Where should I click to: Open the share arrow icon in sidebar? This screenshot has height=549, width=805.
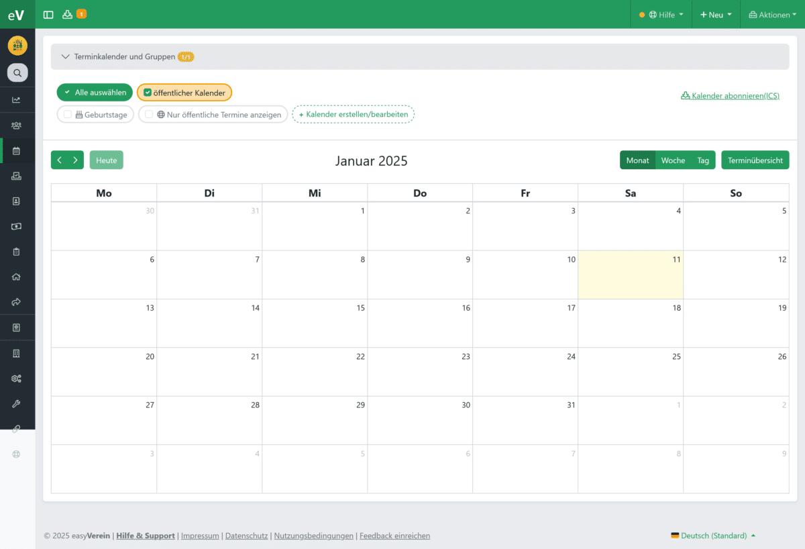pos(17,302)
